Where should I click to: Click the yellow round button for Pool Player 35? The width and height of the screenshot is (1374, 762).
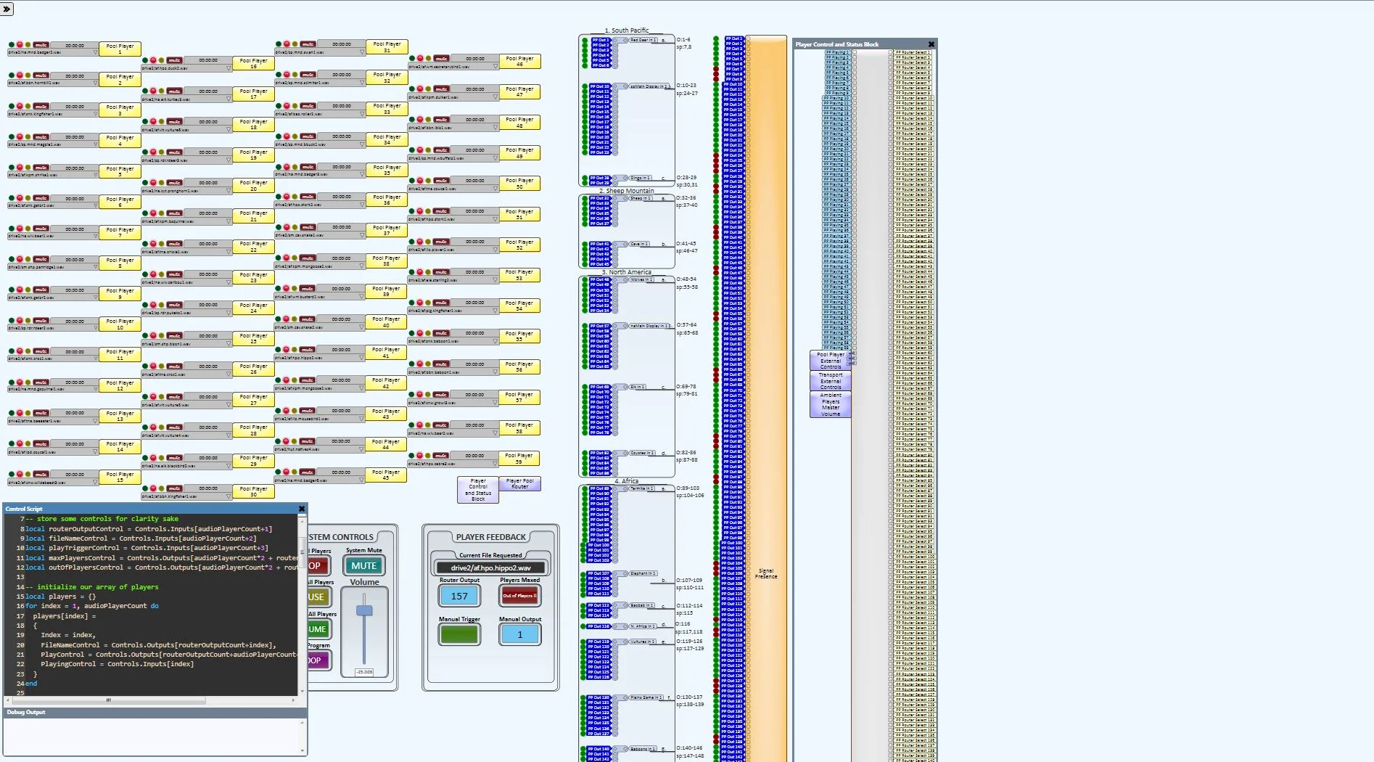pyautogui.click(x=295, y=167)
